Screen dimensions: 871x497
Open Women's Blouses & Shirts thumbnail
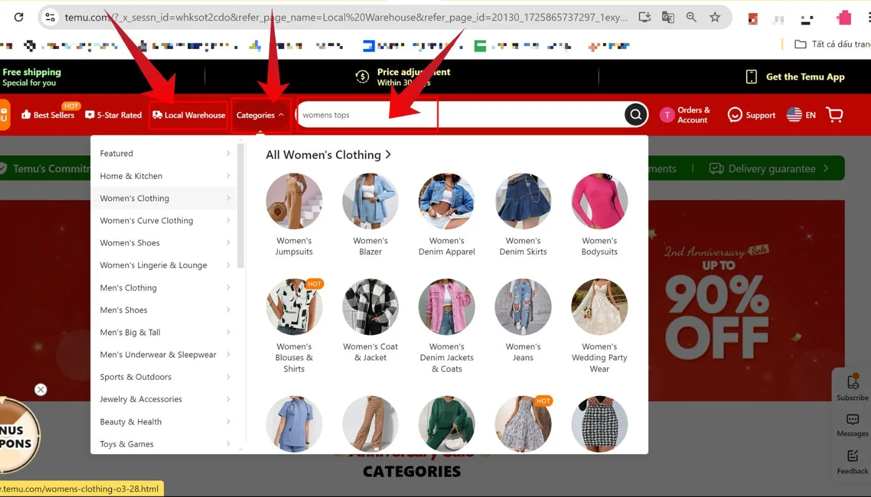(294, 307)
